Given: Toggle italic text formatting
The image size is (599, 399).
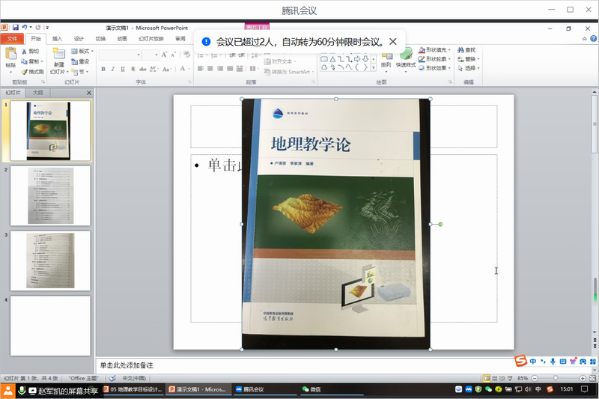Looking at the screenshot, I should pyautogui.click(x=112, y=69).
